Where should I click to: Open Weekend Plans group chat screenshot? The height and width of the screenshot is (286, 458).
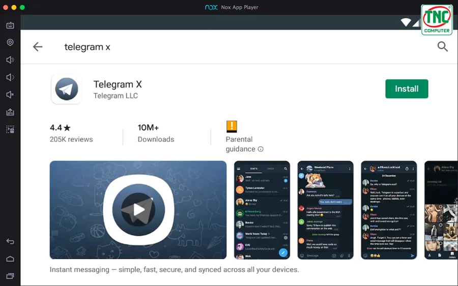tap(325, 210)
